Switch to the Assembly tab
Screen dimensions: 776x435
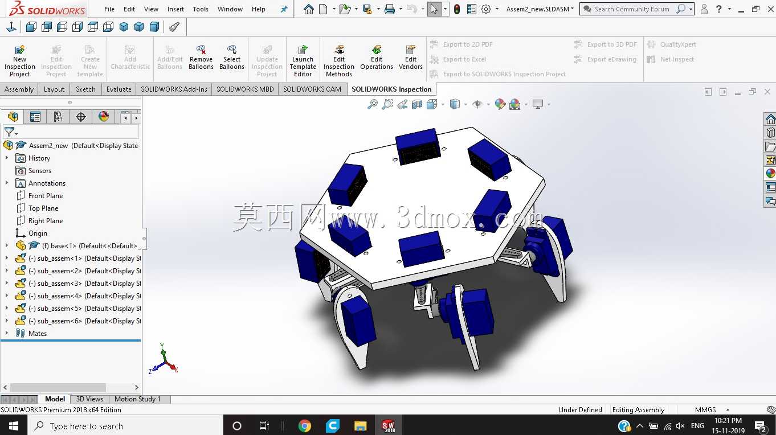pos(19,89)
